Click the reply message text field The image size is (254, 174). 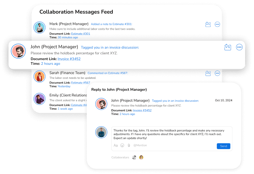point(172,134)
